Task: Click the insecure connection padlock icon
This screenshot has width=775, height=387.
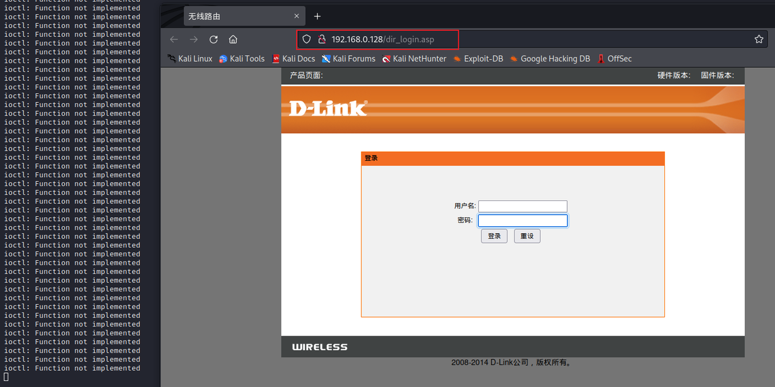Action: (x=322, y=39)
